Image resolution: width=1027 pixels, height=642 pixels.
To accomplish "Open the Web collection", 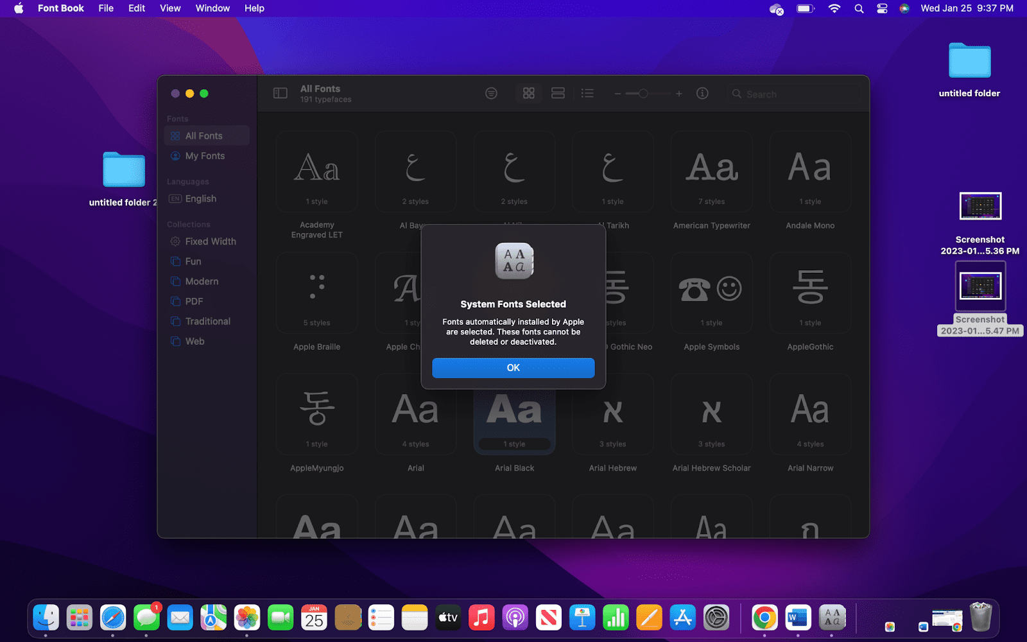I will (207, 341).
